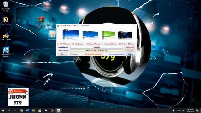This screenshot has height=113, width=201.
Task: Open Windows Security shield on taskbar
Action: point(46,110)
